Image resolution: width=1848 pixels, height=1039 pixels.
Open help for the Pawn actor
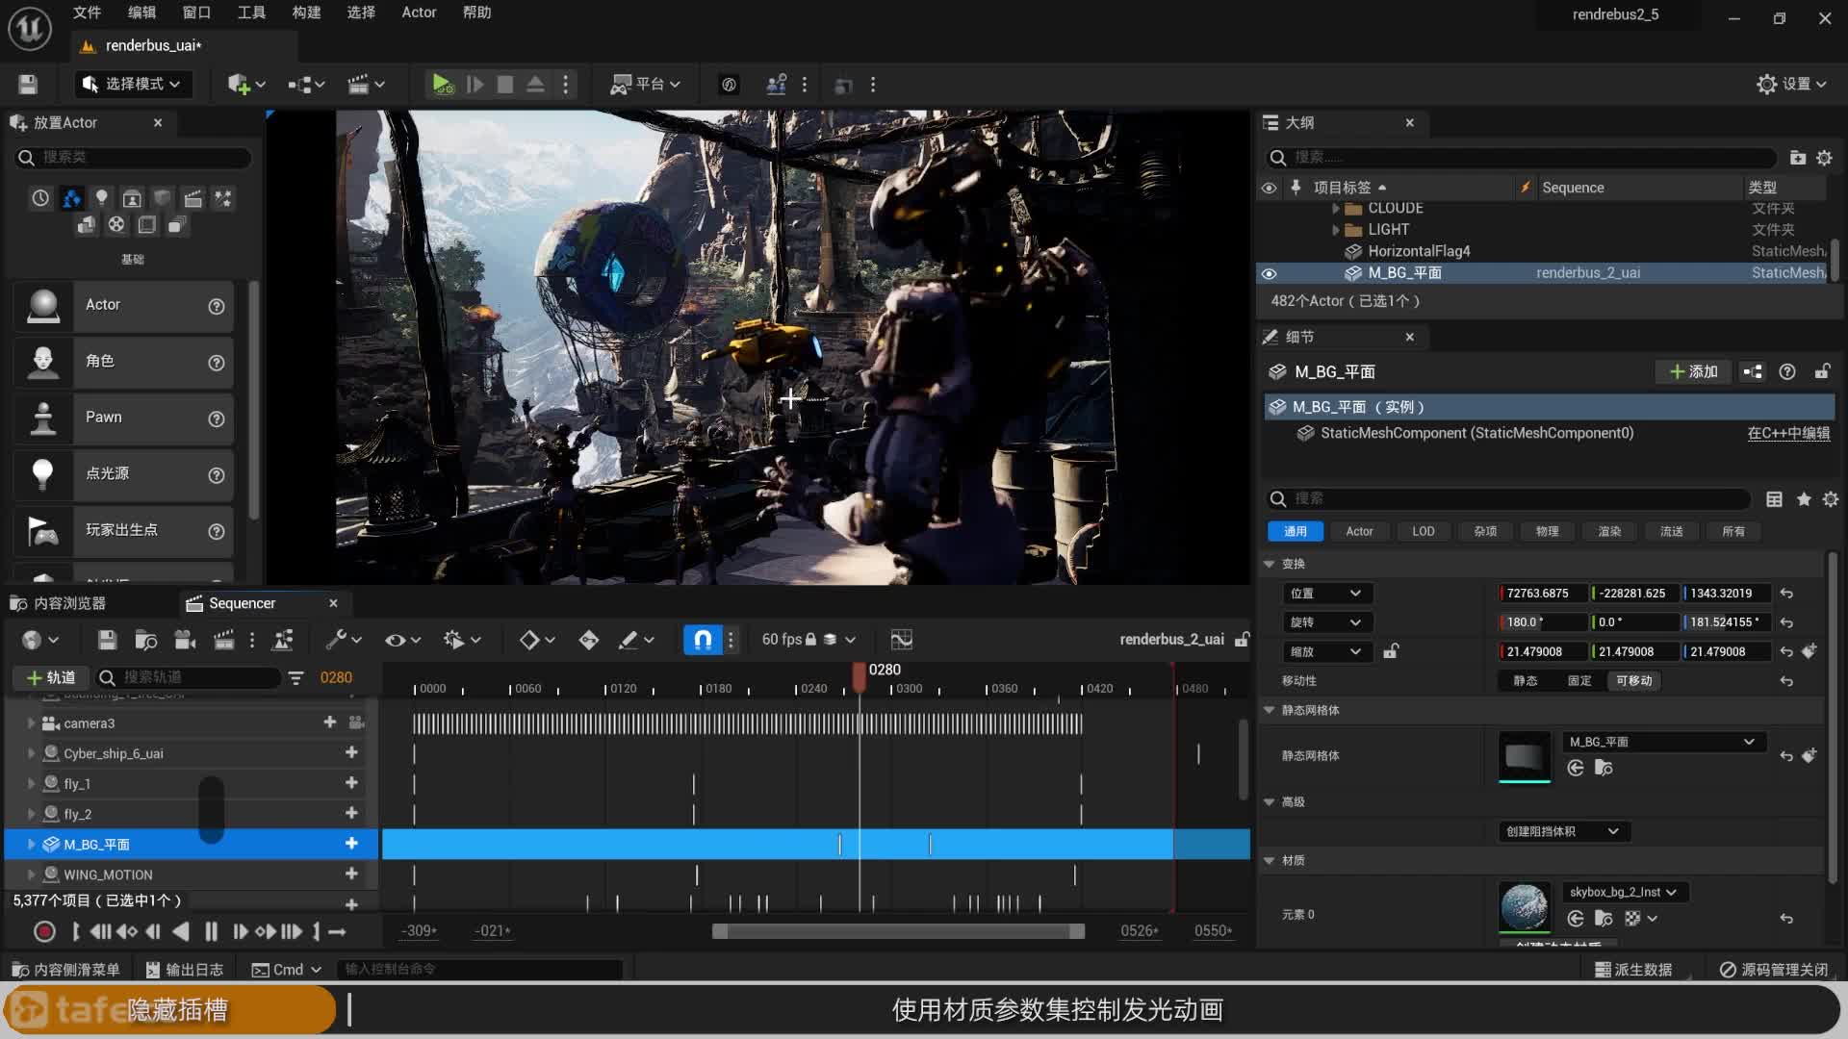click(x=217, y=418)
